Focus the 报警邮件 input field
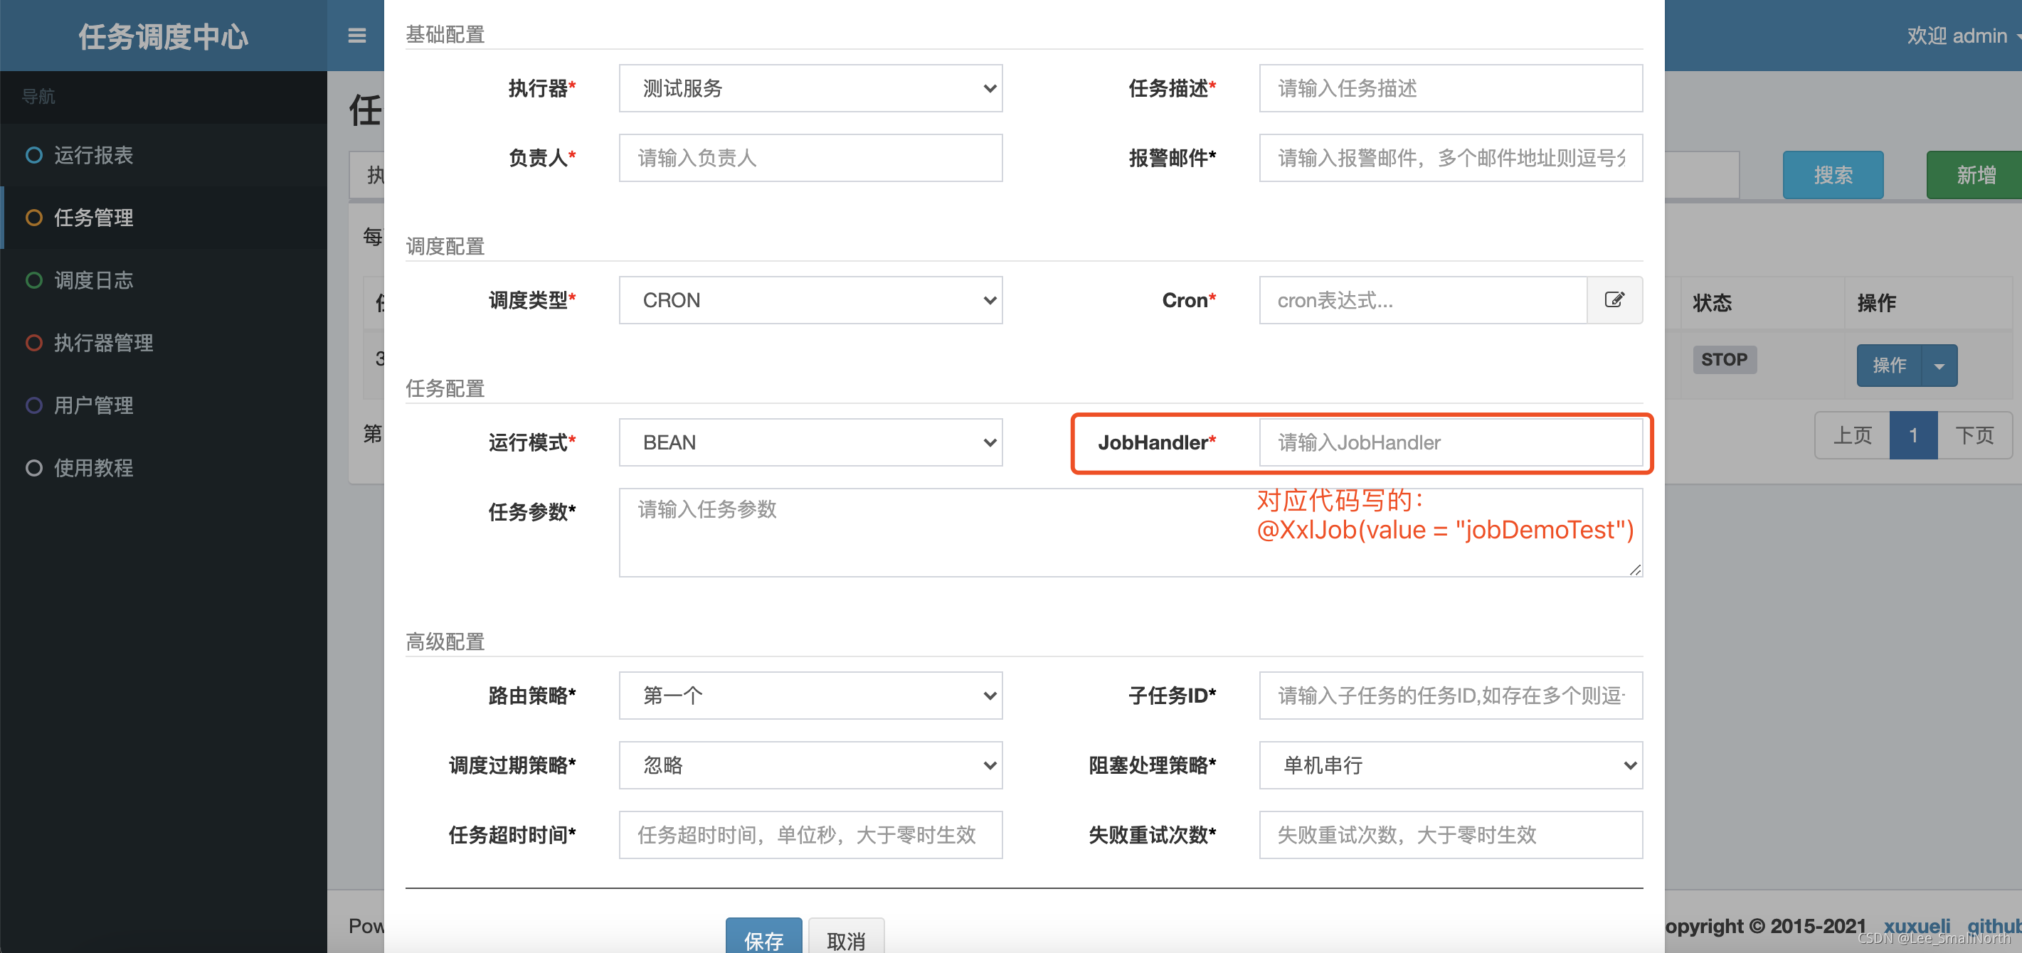The height and width of the screenshot is (953, 2022). [x=1451, y=158]
